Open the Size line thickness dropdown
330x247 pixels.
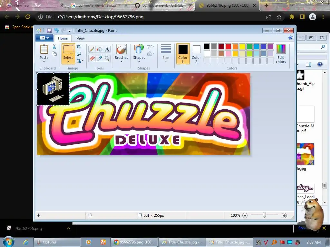click(166, 54)
